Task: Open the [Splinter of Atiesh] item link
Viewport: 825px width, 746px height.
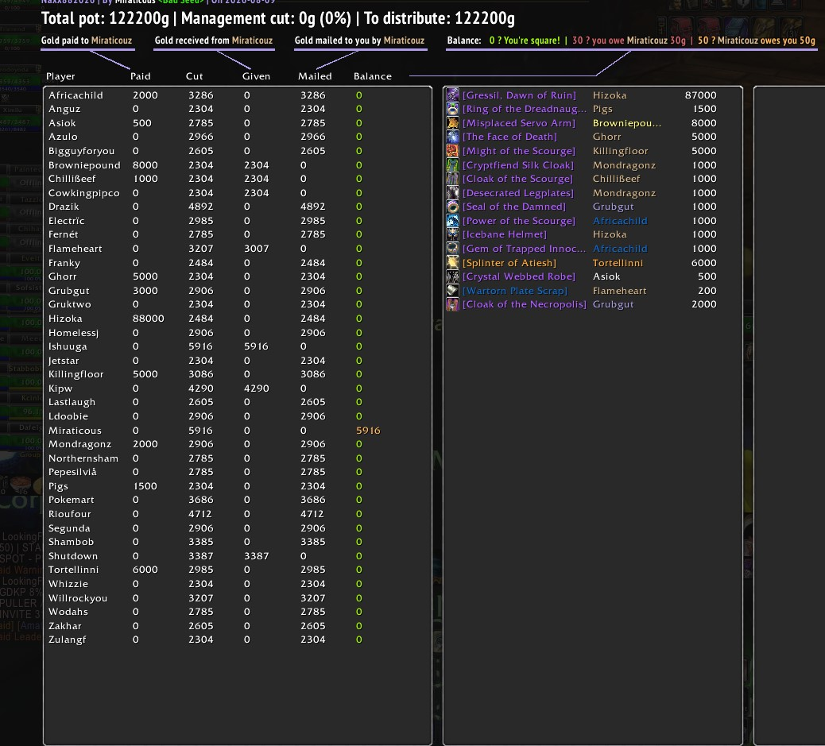Action: click(509, 262)
